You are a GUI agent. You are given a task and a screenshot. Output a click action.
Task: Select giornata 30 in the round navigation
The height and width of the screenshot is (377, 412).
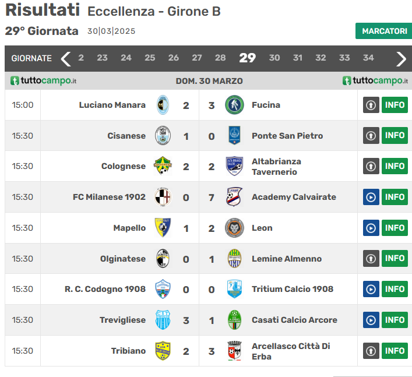(274, 58)
